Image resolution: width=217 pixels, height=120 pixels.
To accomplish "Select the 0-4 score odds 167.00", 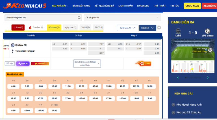I will click(x=81, y=99).
